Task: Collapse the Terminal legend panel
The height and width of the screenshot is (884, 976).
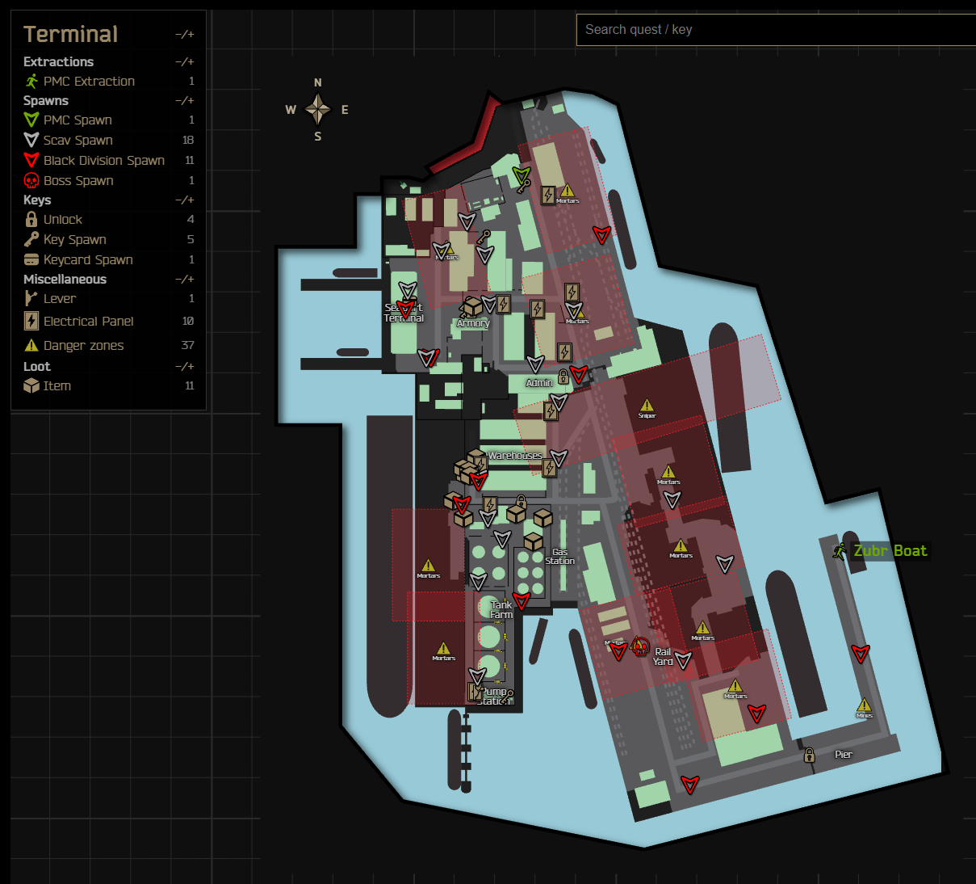Action: [185, 35]
